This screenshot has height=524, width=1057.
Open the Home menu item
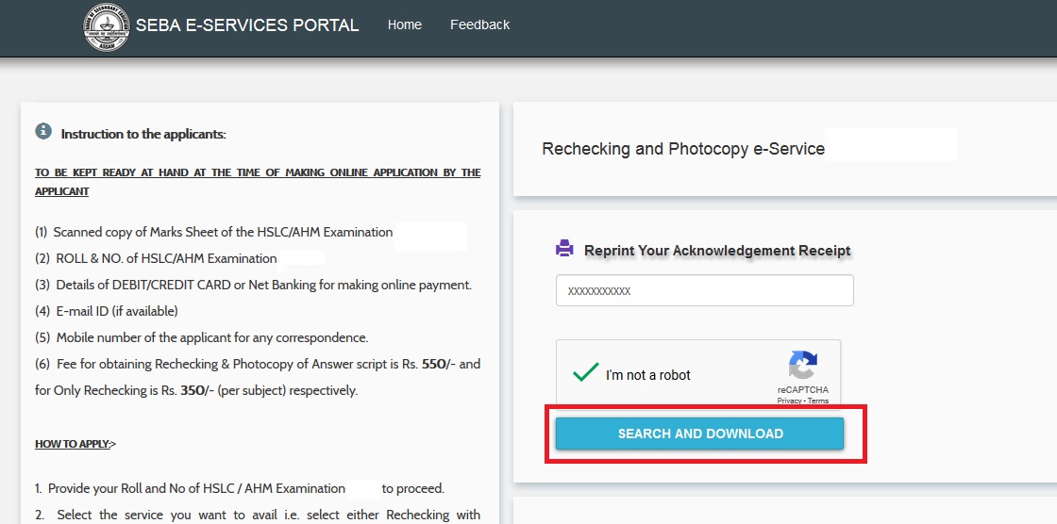point(404,25)
